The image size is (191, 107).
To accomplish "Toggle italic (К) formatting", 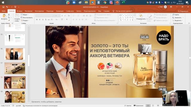I will [x=40, y=20].
